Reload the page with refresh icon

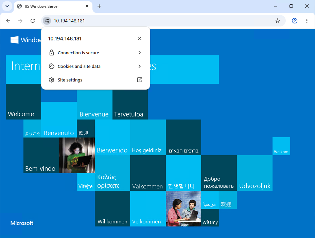(x=33, y=21)
